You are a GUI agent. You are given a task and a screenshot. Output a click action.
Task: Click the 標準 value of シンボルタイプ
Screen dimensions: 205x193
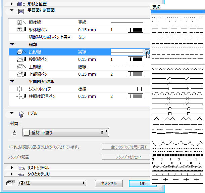(x=82, y=89)
